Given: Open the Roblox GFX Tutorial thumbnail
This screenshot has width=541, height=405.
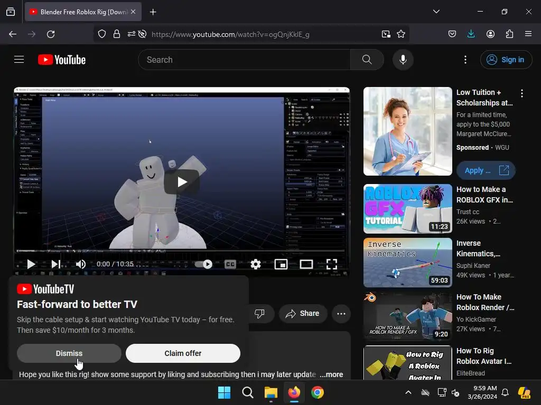Looking at the screenshot, I should (407, 209).
